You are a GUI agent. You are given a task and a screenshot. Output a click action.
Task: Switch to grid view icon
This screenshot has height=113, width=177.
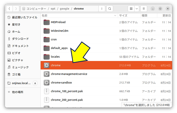(131, 9)
